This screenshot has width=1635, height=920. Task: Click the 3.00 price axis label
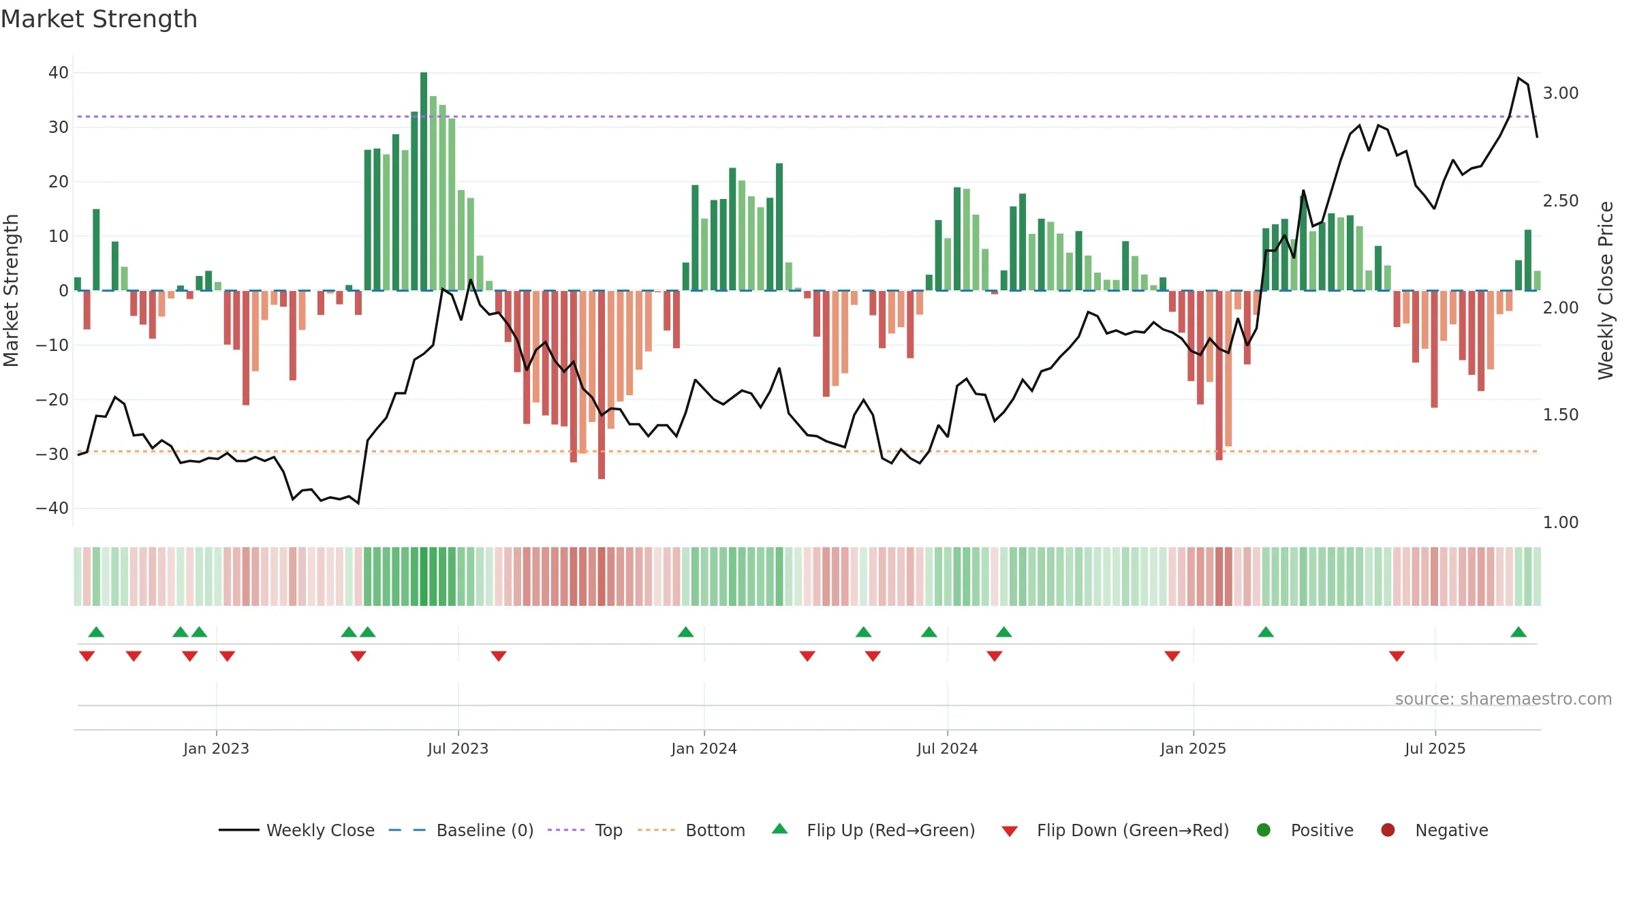tap(1560, 93)
